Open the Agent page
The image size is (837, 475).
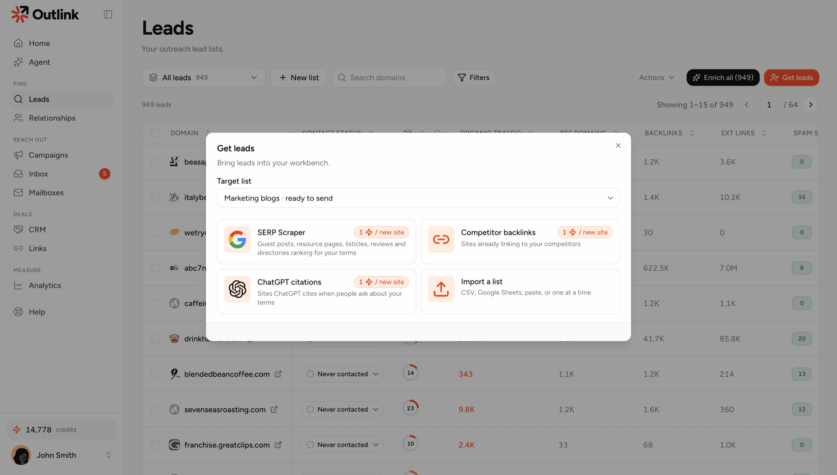pyautogui.click(x=39, y=62)
